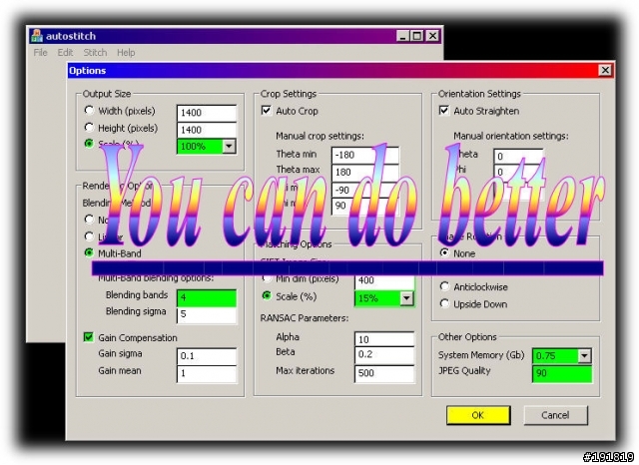The image size is (639, 465).
Task: Toggle the Auto Straighten checkbox
Action: (x=443, y=111)
